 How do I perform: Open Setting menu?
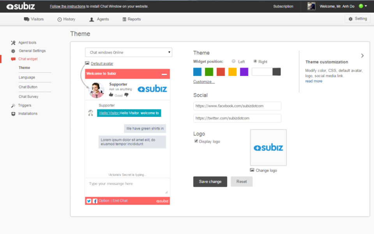pos(358,19)
